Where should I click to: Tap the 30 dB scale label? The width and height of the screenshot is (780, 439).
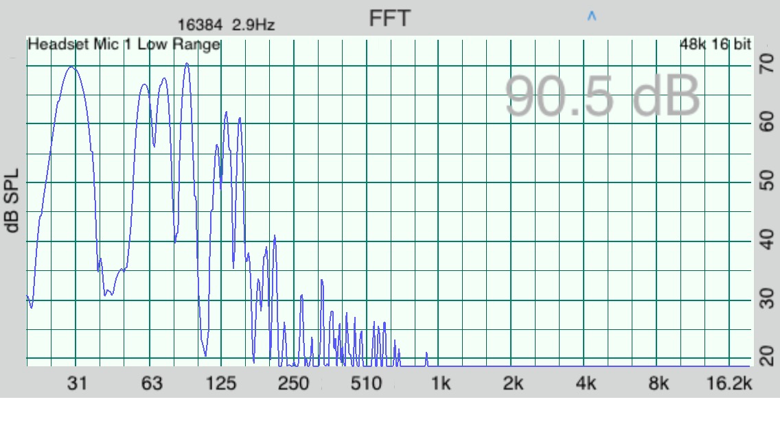click(x=767, y=298)
